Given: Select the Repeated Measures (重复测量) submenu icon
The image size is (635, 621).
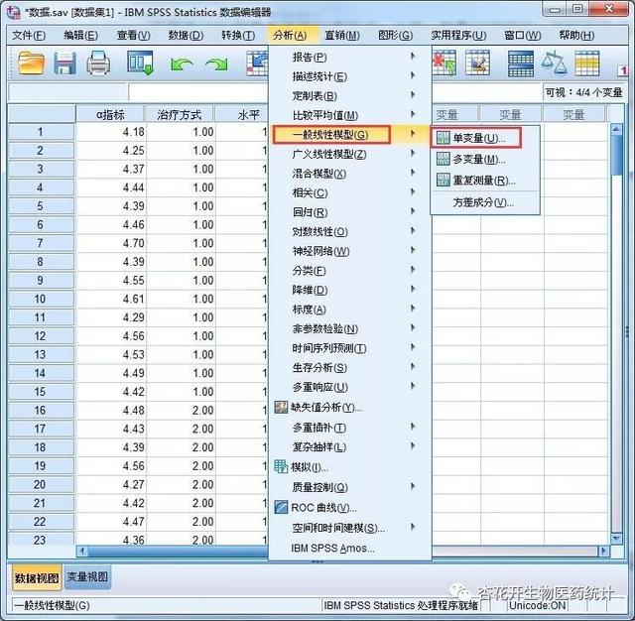Looking at the screenshot, I should click(444, 180).
